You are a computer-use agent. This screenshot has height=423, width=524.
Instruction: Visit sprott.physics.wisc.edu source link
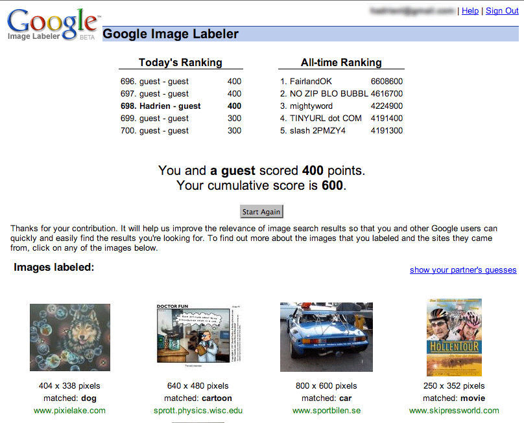(198, 410)
